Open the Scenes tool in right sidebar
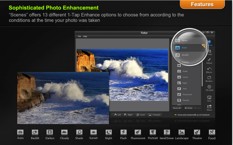233x145 pixels. tap(210, 43)
